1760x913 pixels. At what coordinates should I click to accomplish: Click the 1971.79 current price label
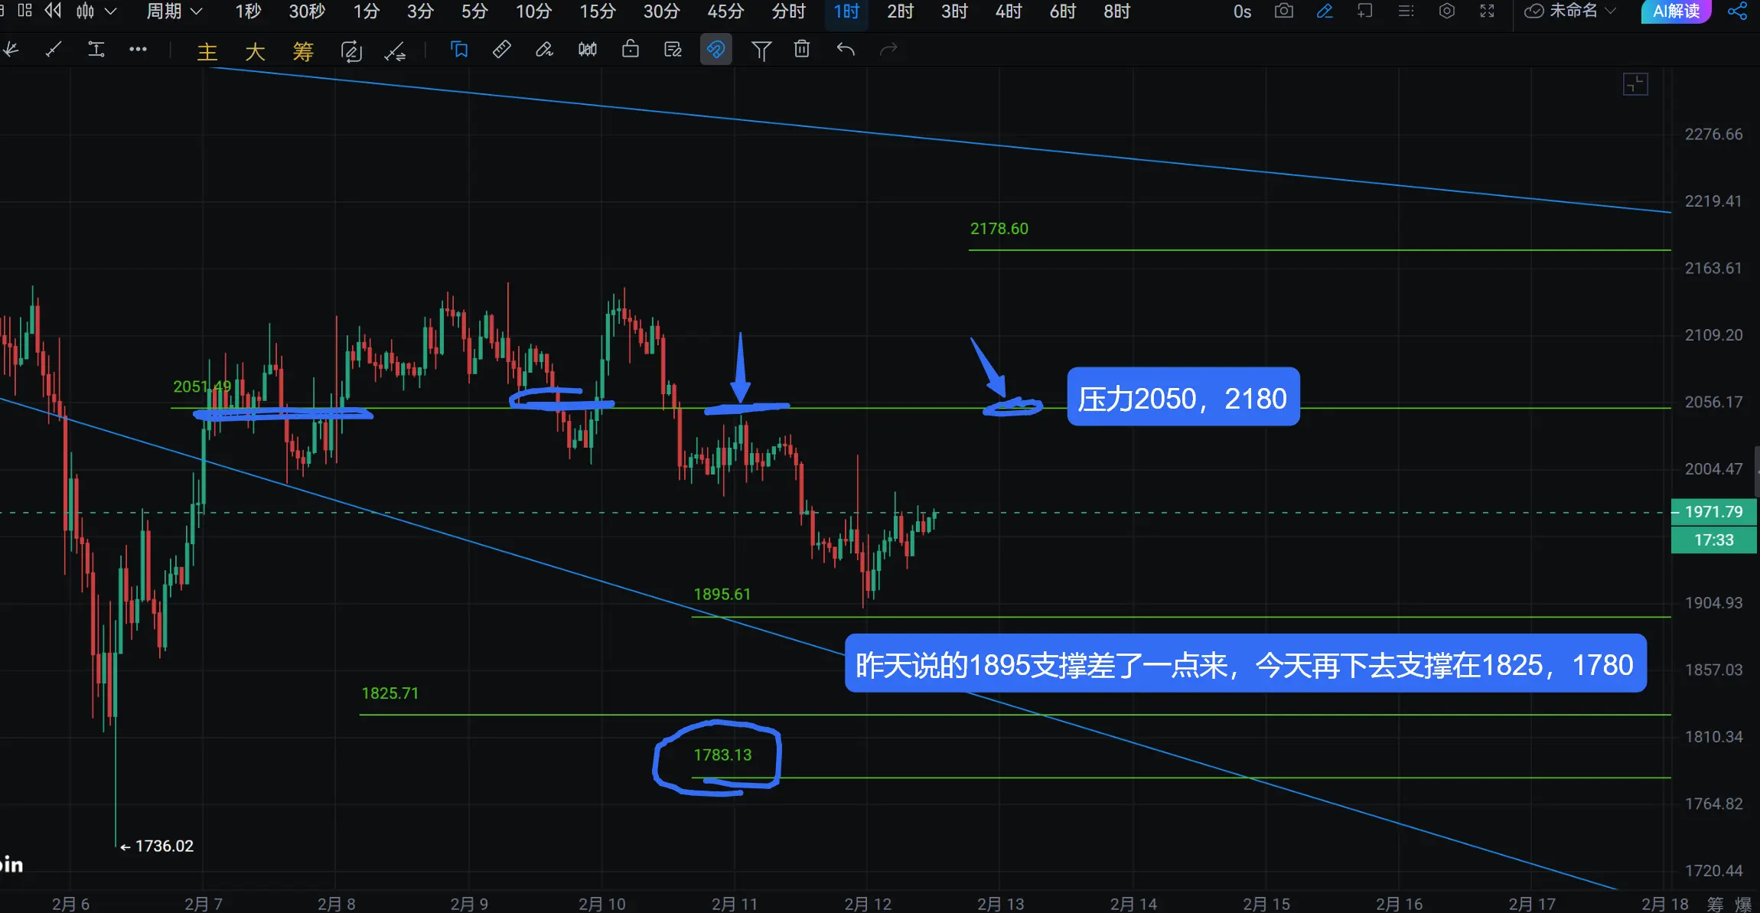pos(1713,511)
